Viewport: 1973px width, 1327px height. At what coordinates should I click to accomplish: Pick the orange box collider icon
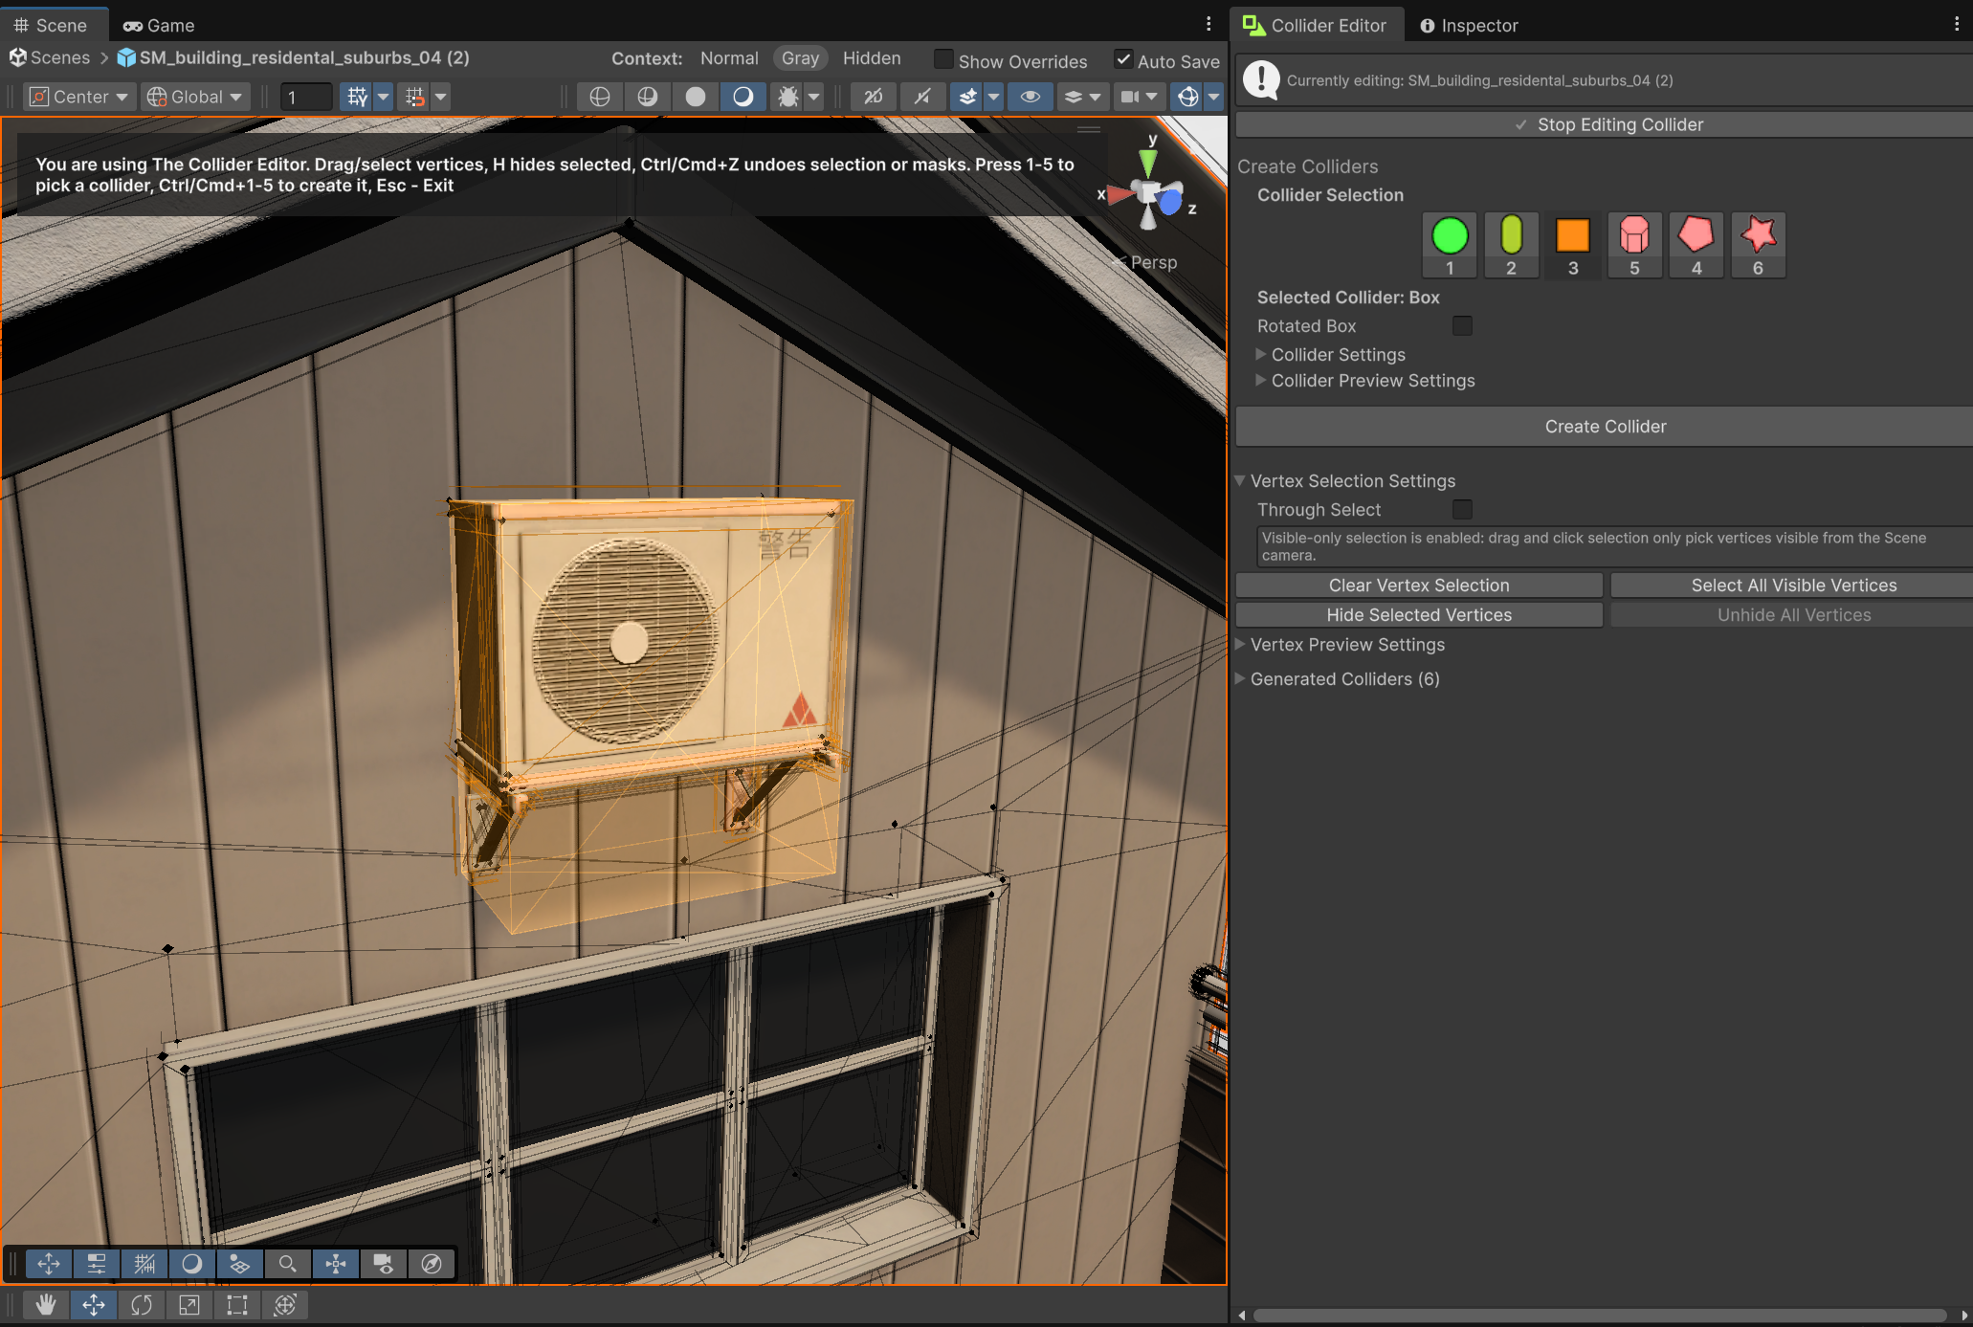point(1573,236)
